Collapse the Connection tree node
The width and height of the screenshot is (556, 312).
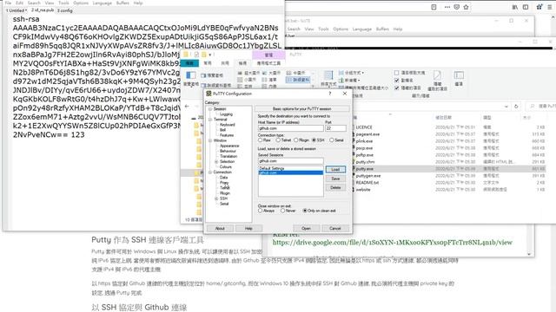pyautogui.click(x=210, y=172)
